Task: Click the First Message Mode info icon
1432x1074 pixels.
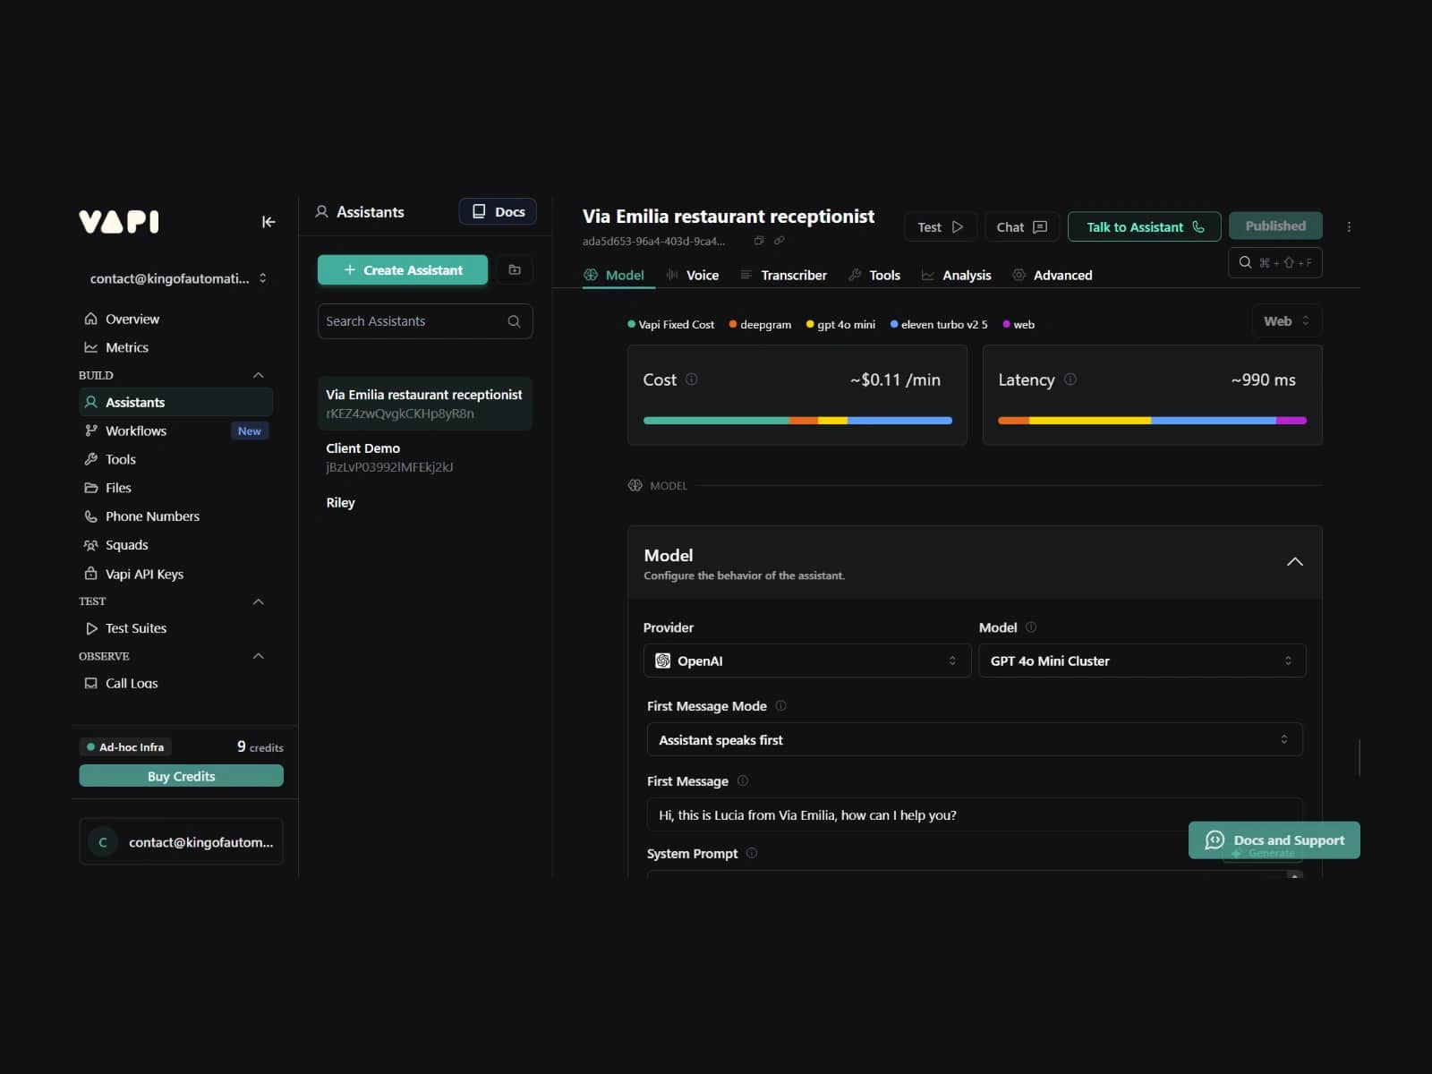Action: (x=780, y=706)
